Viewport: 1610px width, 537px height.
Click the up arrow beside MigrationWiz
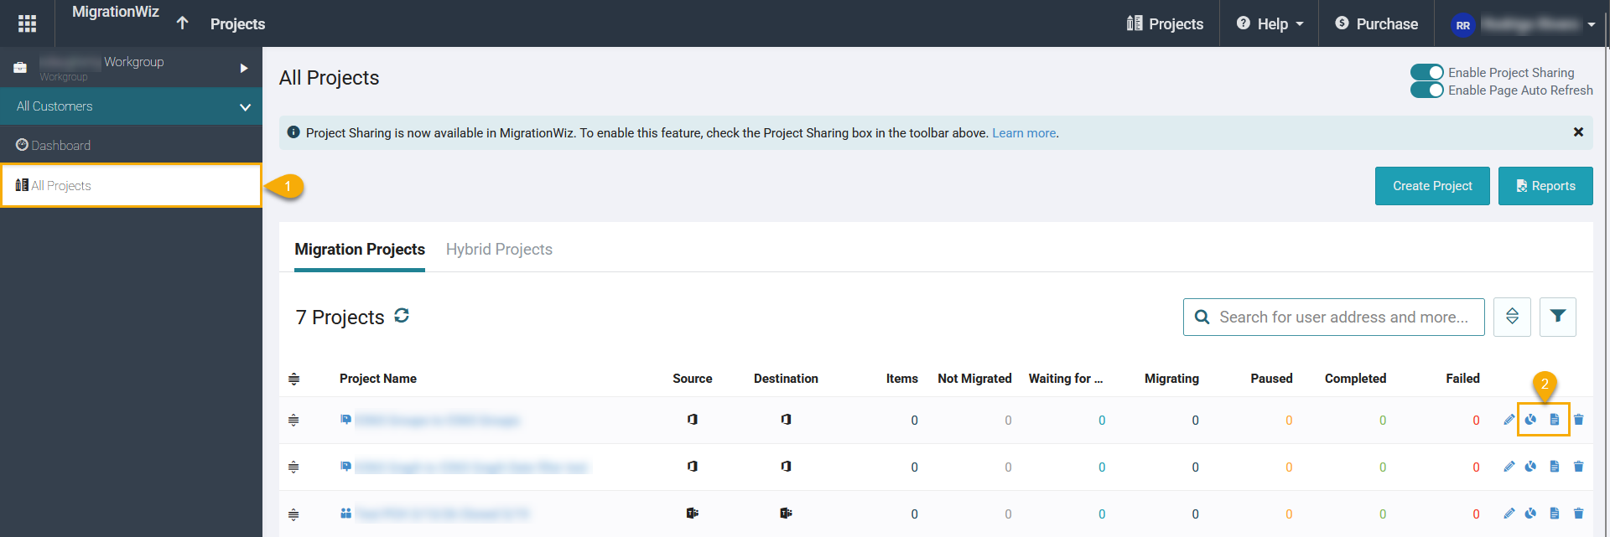[182, 23]
